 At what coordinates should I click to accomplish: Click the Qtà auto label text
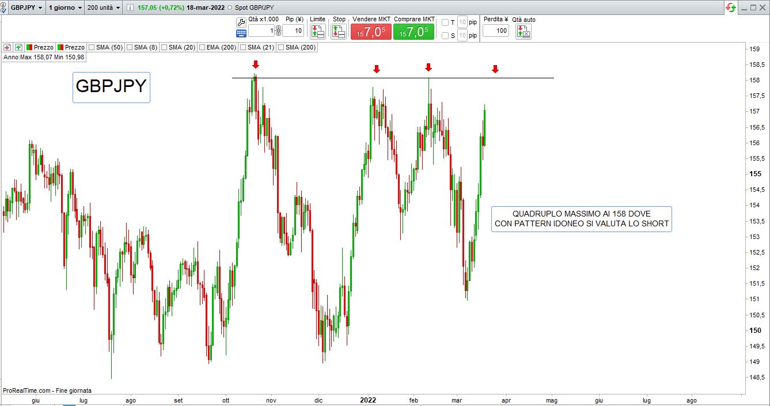pos(524,20)
